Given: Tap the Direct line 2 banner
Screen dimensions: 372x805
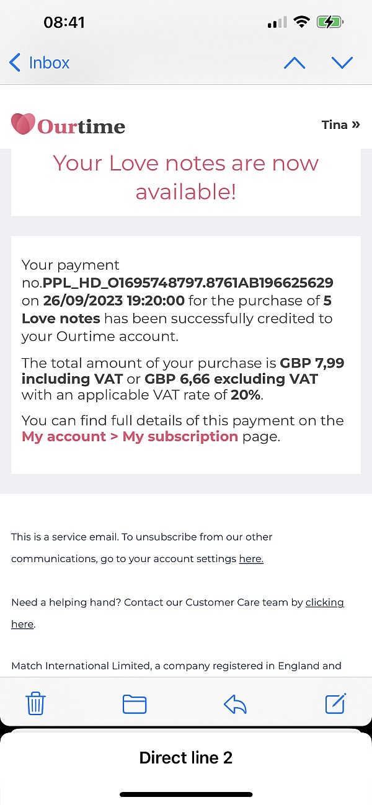Looking at the screenshot, I should (186, 757).
